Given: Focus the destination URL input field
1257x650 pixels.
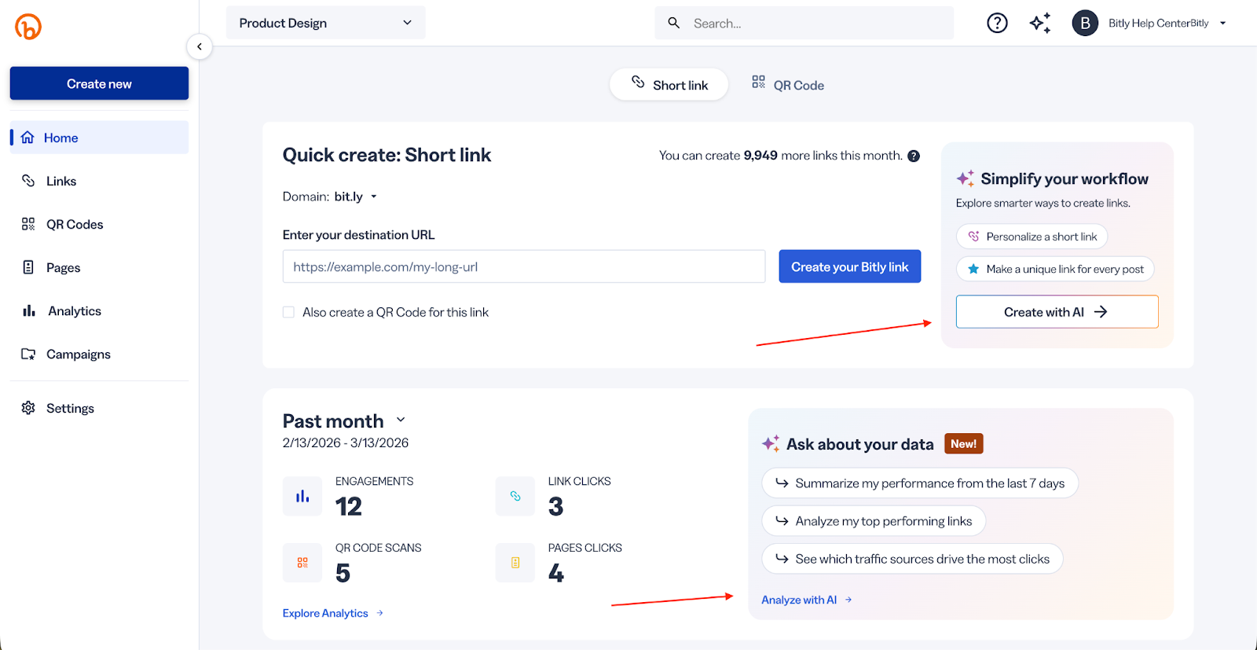Looking at the screenshot, I should click(x=524, y=266).
